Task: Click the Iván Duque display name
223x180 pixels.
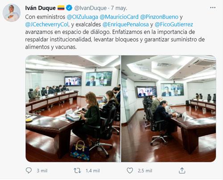Action: click(x=40, y=8)
